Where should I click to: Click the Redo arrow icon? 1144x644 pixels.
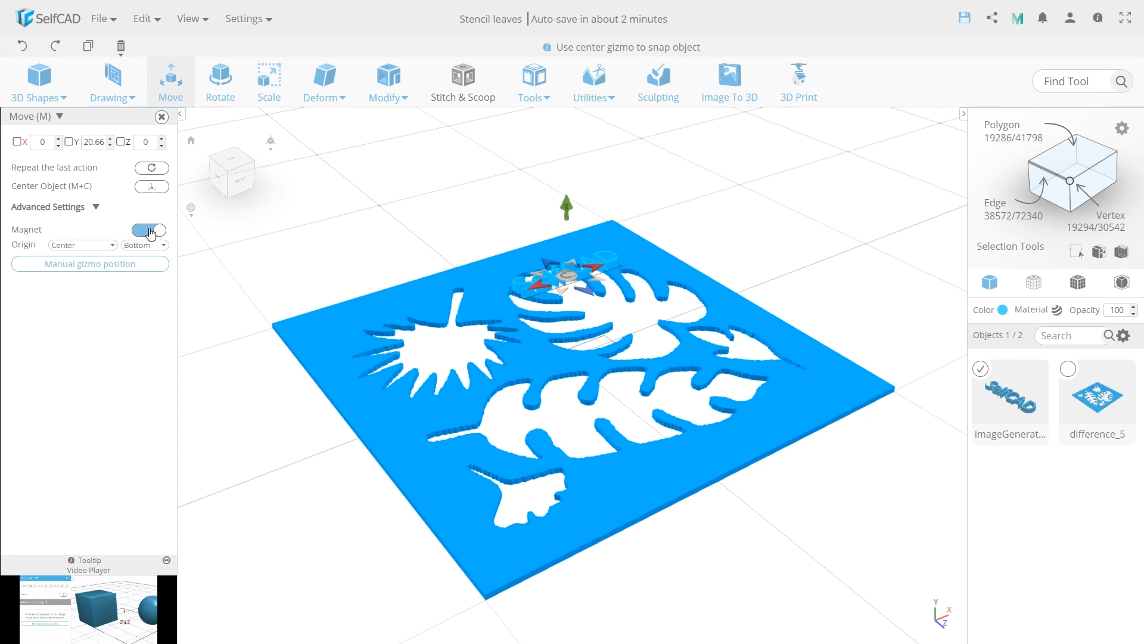[55, 46]
